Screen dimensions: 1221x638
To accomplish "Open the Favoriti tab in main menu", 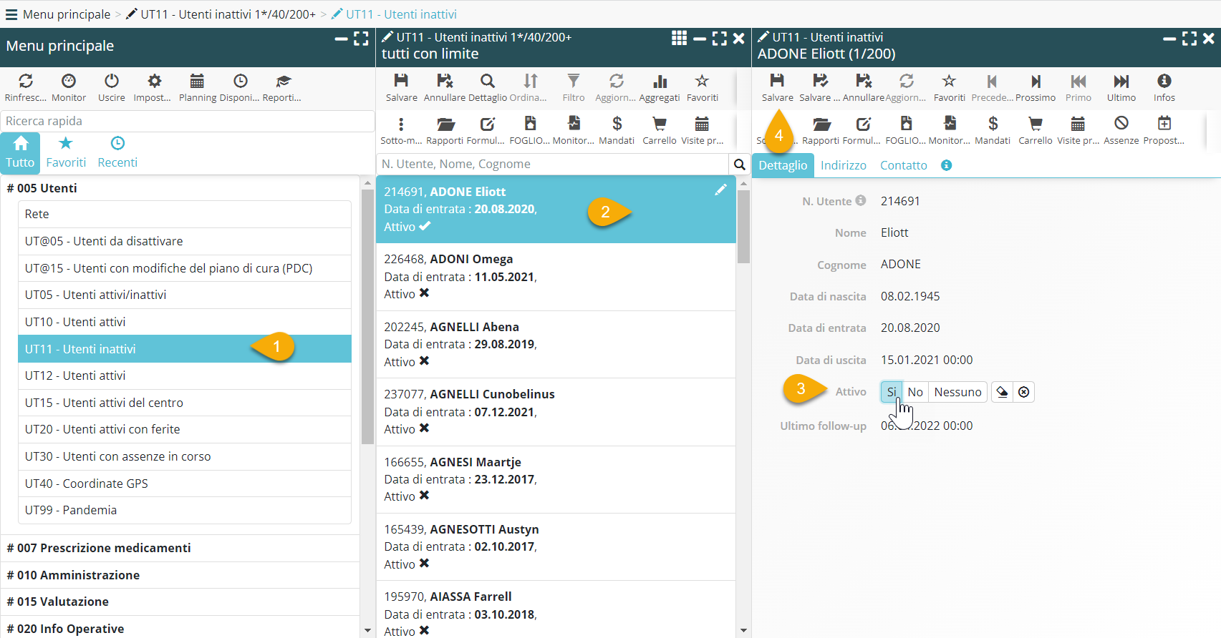I will [66, 152].
